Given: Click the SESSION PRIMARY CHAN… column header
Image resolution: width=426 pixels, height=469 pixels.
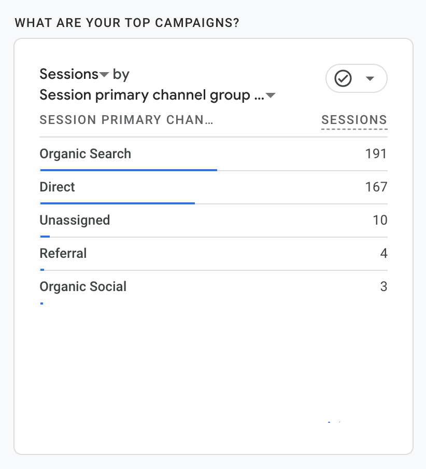Looking at the screenshot, I should coord(126,120).
